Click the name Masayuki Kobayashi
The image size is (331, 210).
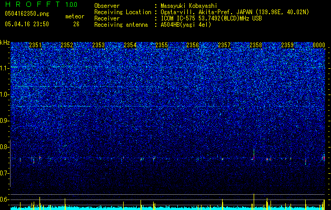tap(189, 6)
